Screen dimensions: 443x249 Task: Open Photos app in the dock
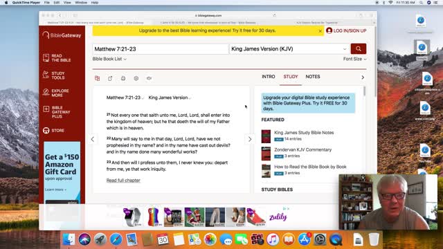210,240
